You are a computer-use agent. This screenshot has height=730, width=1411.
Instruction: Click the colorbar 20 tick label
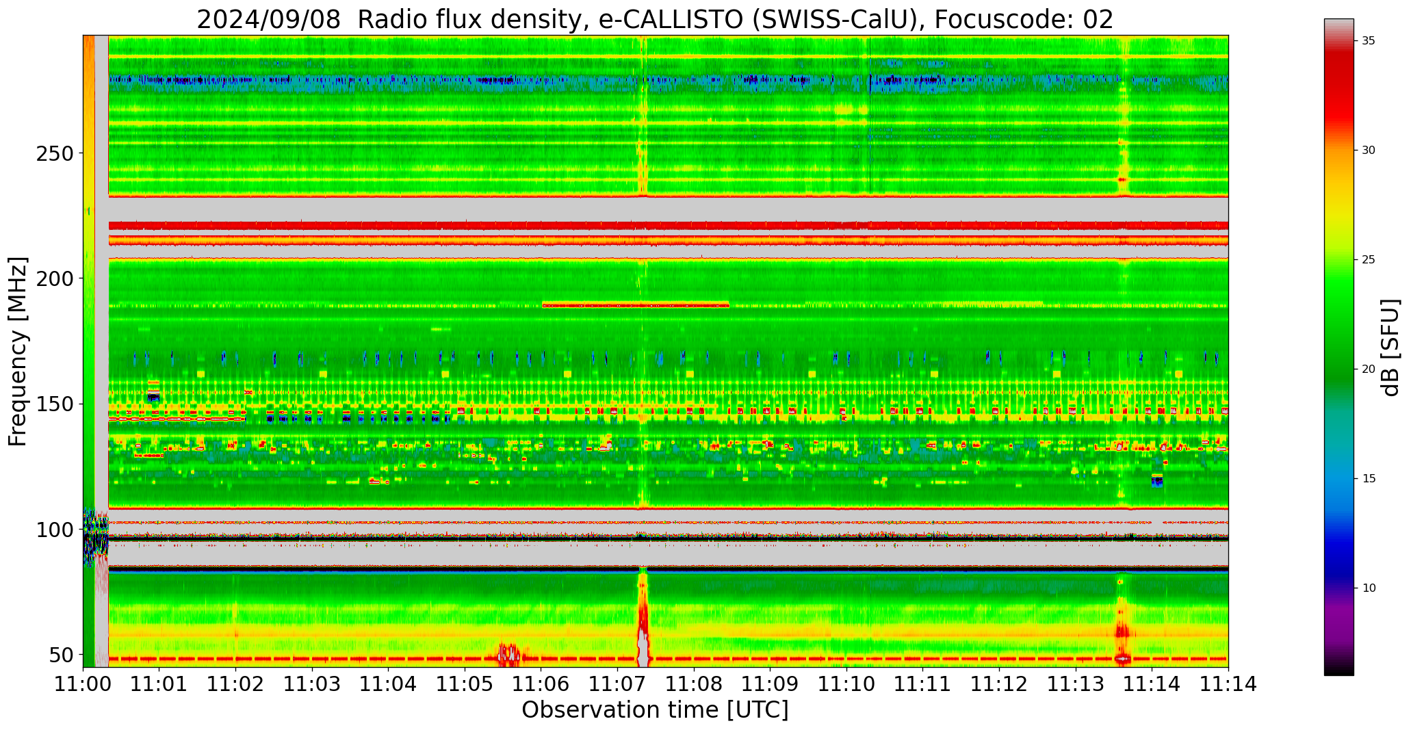[x=1369, y=369]
